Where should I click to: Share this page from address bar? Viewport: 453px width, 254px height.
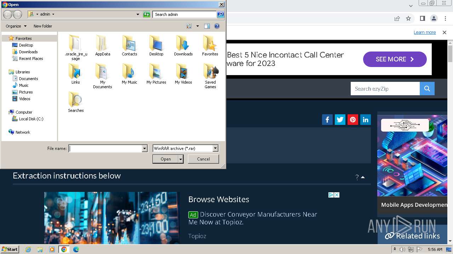(397, 18)
